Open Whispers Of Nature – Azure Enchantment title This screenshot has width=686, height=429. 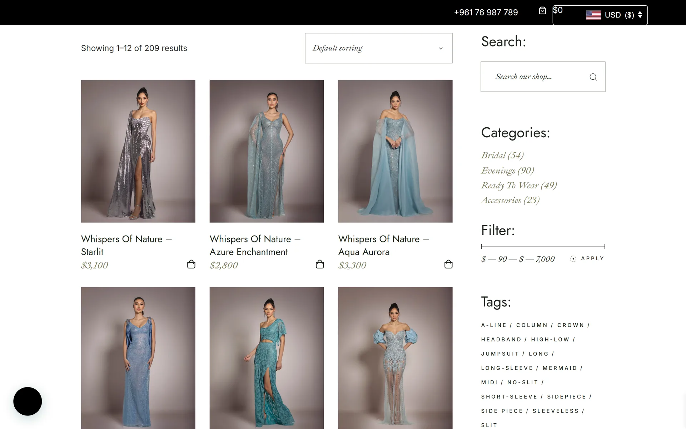[x=255, y=245]
